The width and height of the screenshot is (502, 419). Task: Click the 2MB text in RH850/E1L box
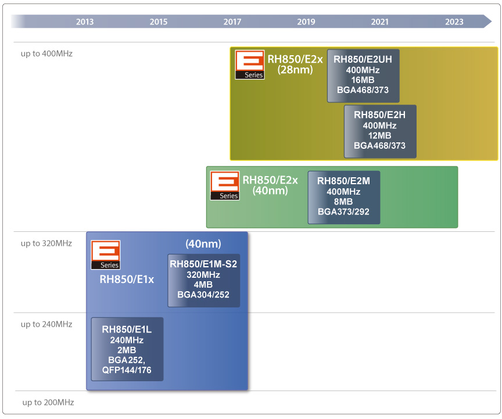pos(127,350)
